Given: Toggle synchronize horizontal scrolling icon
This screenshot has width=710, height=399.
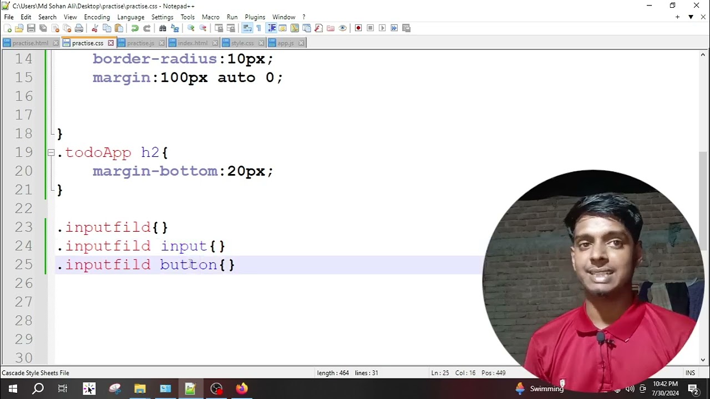Looking at the screenshot, I should (x=231, y=28).
